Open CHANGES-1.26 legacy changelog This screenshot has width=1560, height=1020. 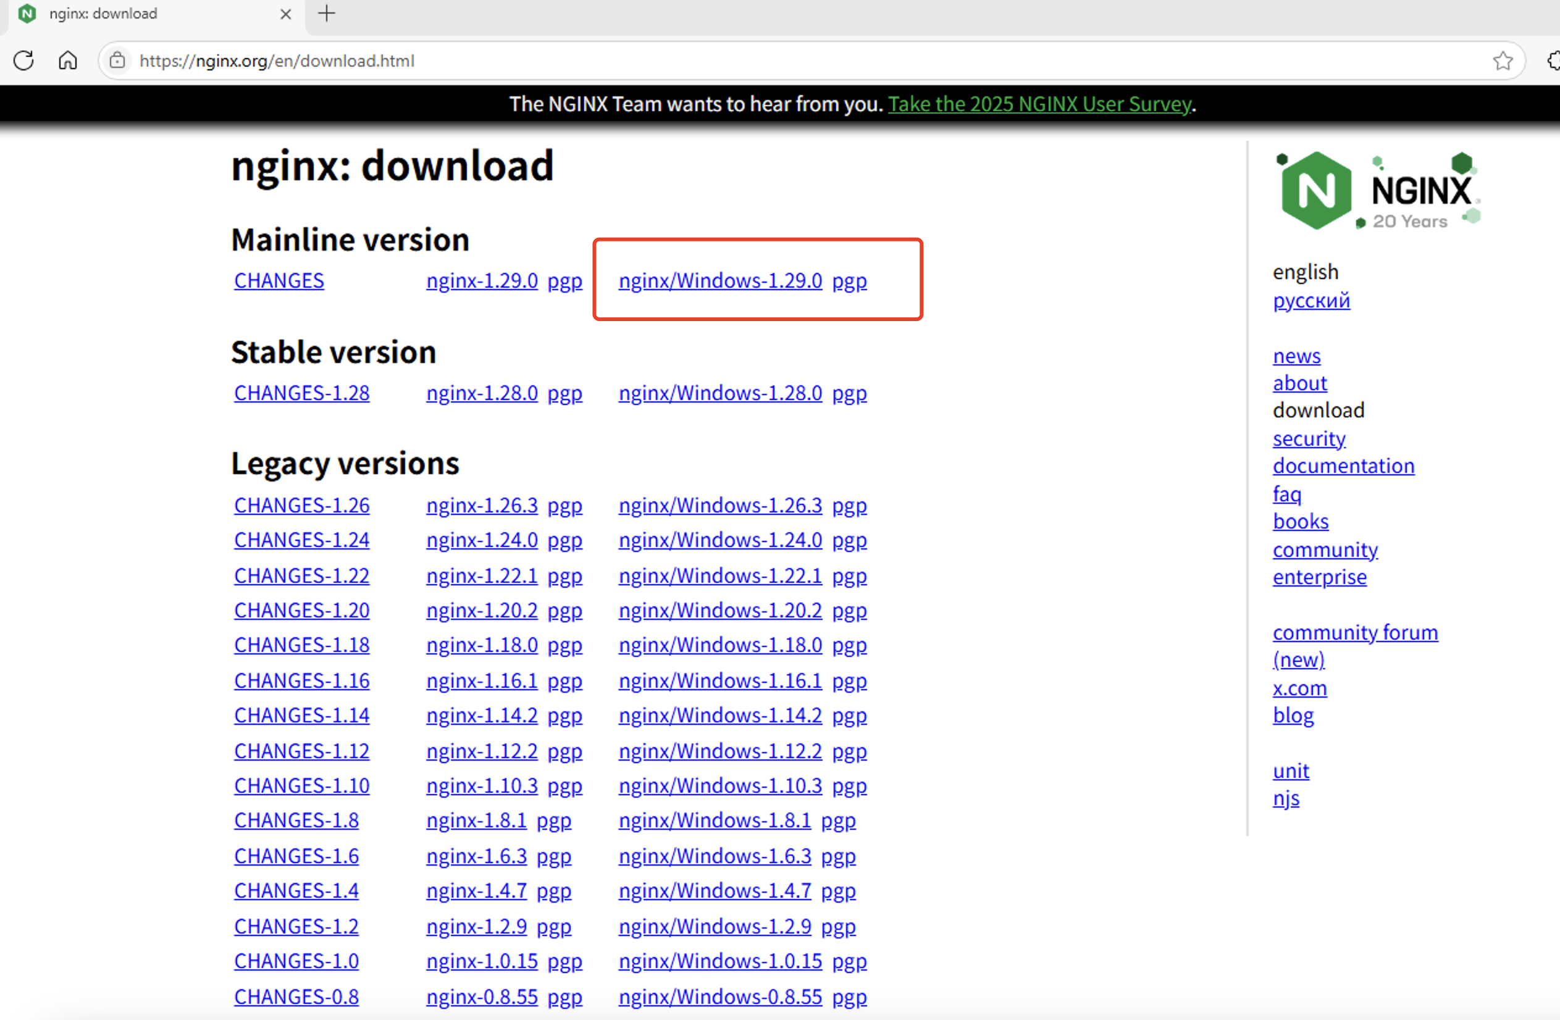tap(301, 506)
